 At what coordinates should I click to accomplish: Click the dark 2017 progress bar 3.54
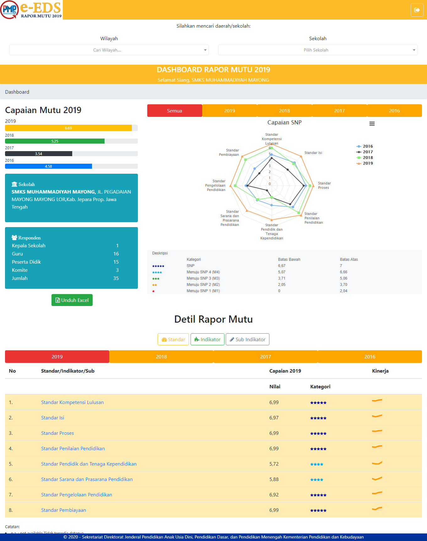[x=39, y=154]
